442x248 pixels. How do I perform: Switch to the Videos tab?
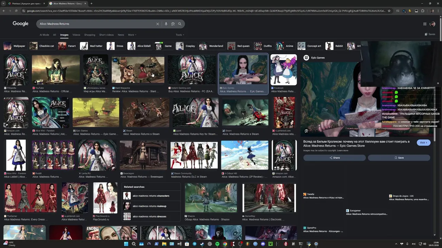point(76,35)
